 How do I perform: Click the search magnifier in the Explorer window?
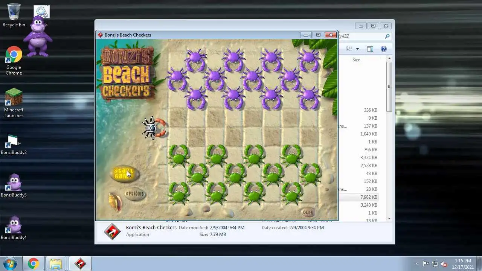tap(387, 36)
